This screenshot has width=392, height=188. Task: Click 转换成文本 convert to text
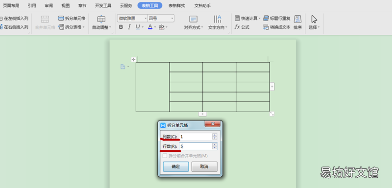[277, 27]
